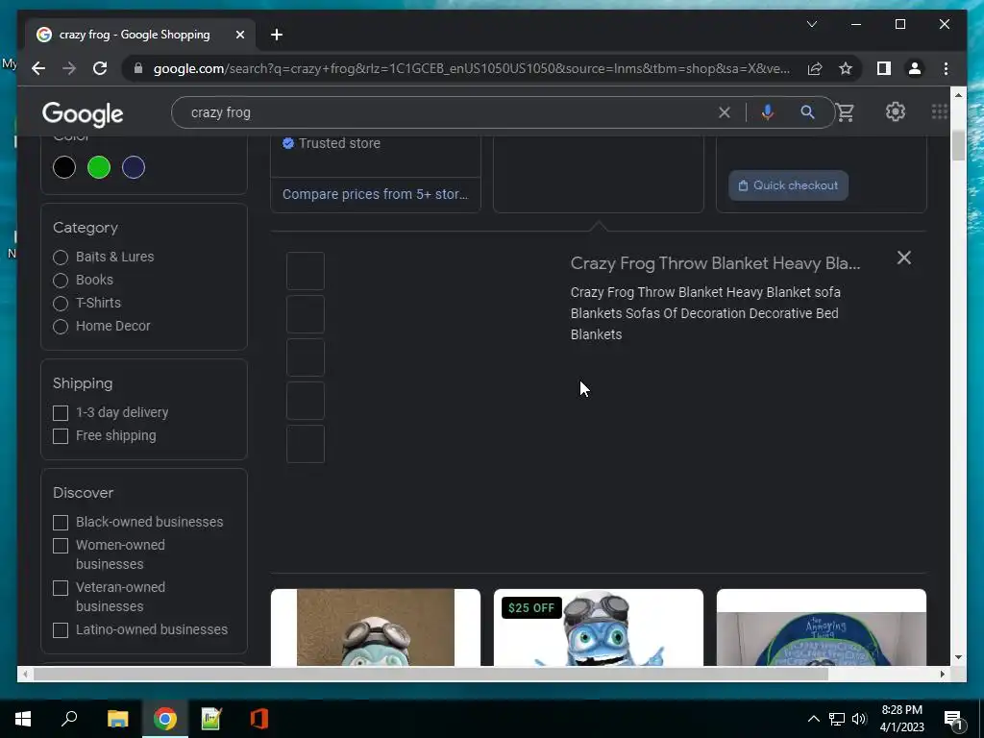The height and width of the screenshot is (738, 984).
Task: Click the Quick checkout button
Action: coord(788,185)
